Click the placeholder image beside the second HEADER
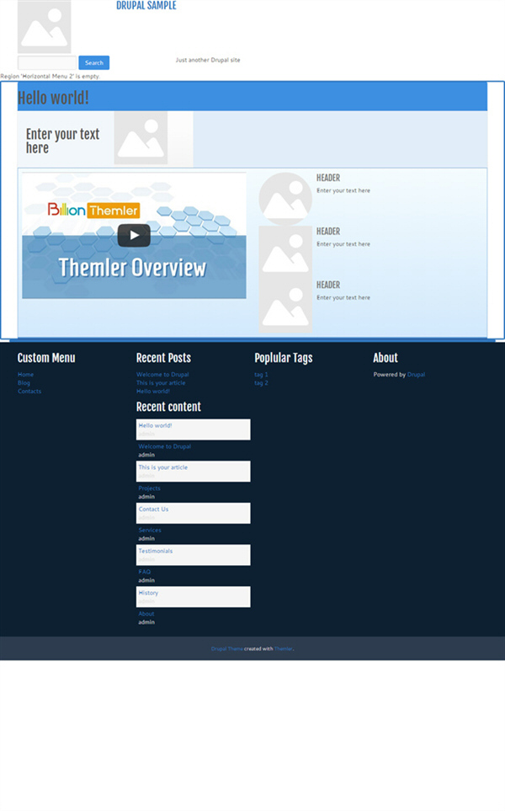The width and height of the screenshot is (505, 811). coord(285,252)
